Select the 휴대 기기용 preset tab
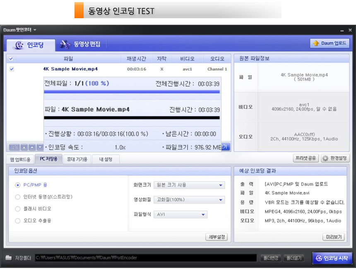The width and height of the screenshot is (356, 270). click(x=77, y=159)
